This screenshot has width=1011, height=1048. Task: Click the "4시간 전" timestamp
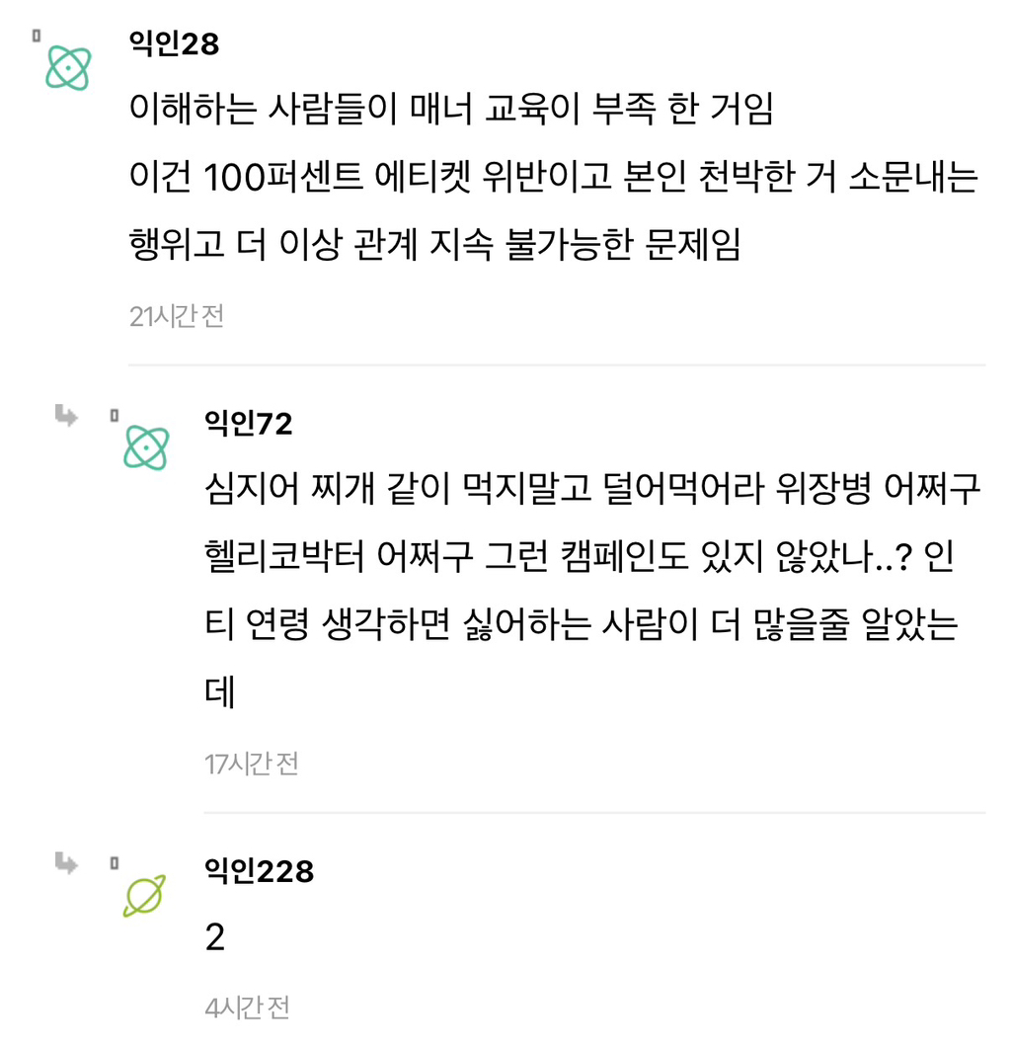coord(247,1008)
